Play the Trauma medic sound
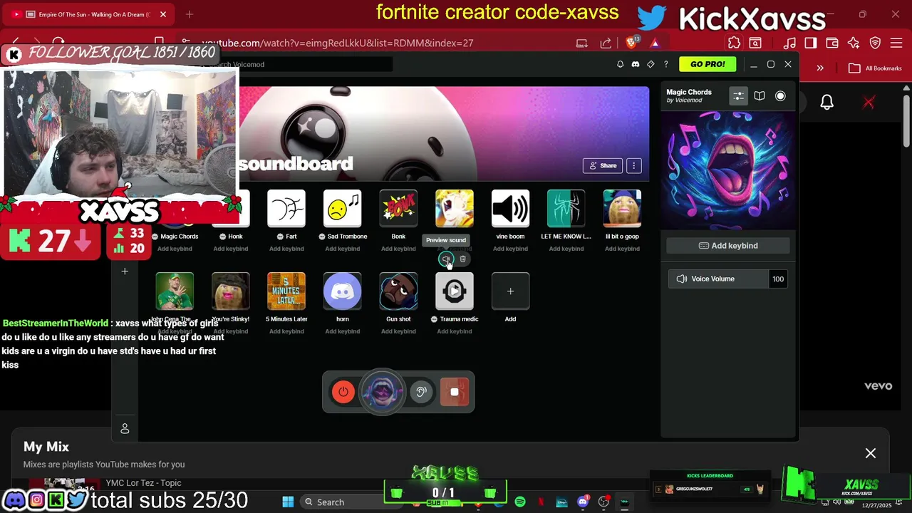 coord(454,291)
